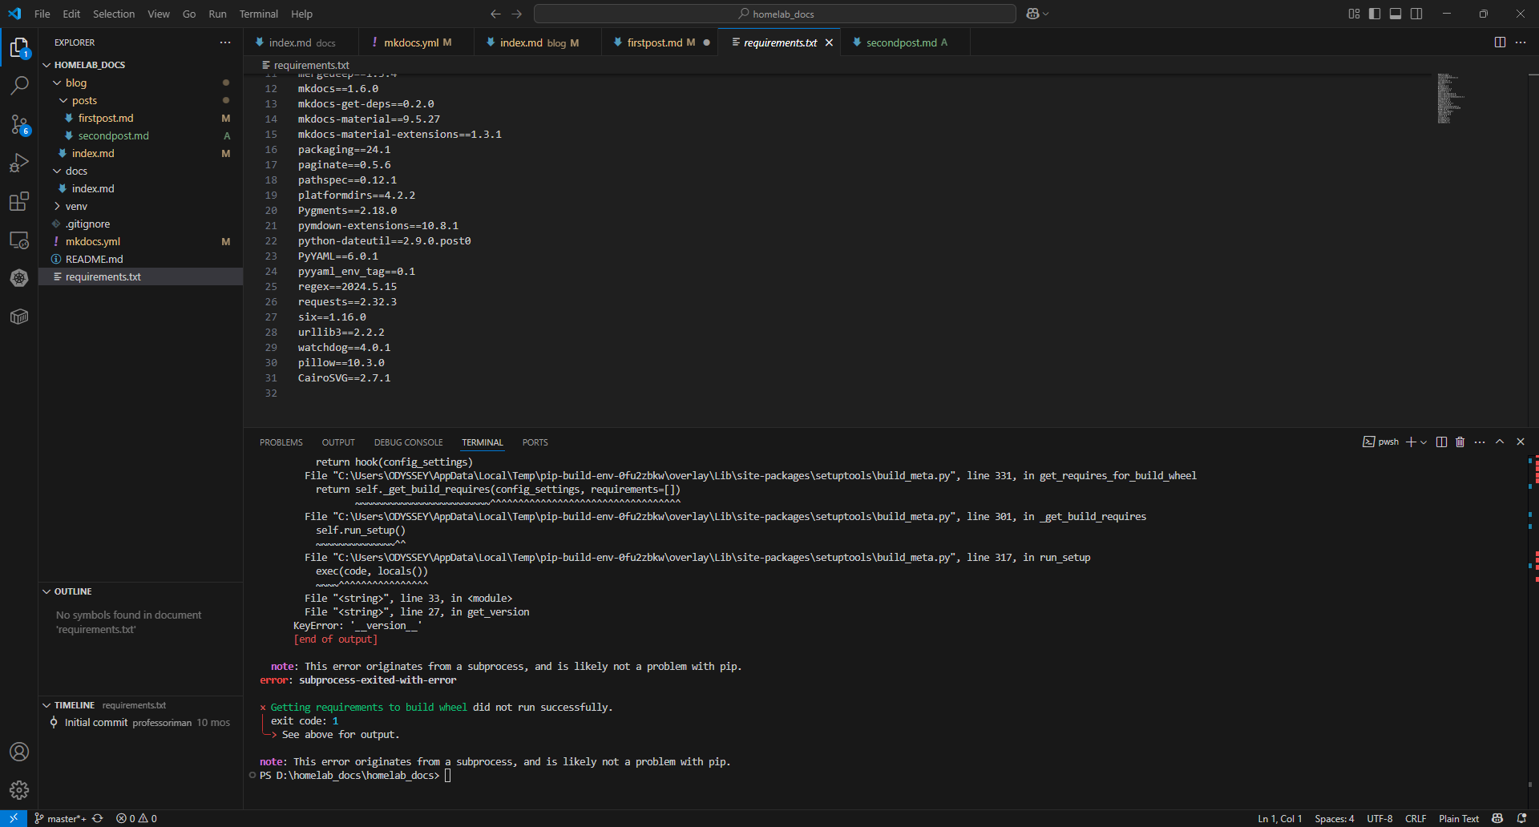Open the Extensions view
Viewport: 1539px width, 827px height.
click(x=19, y=201)
